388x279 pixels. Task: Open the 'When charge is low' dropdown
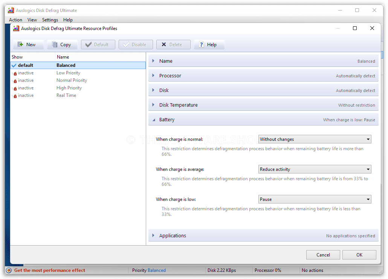coord(315,199)
